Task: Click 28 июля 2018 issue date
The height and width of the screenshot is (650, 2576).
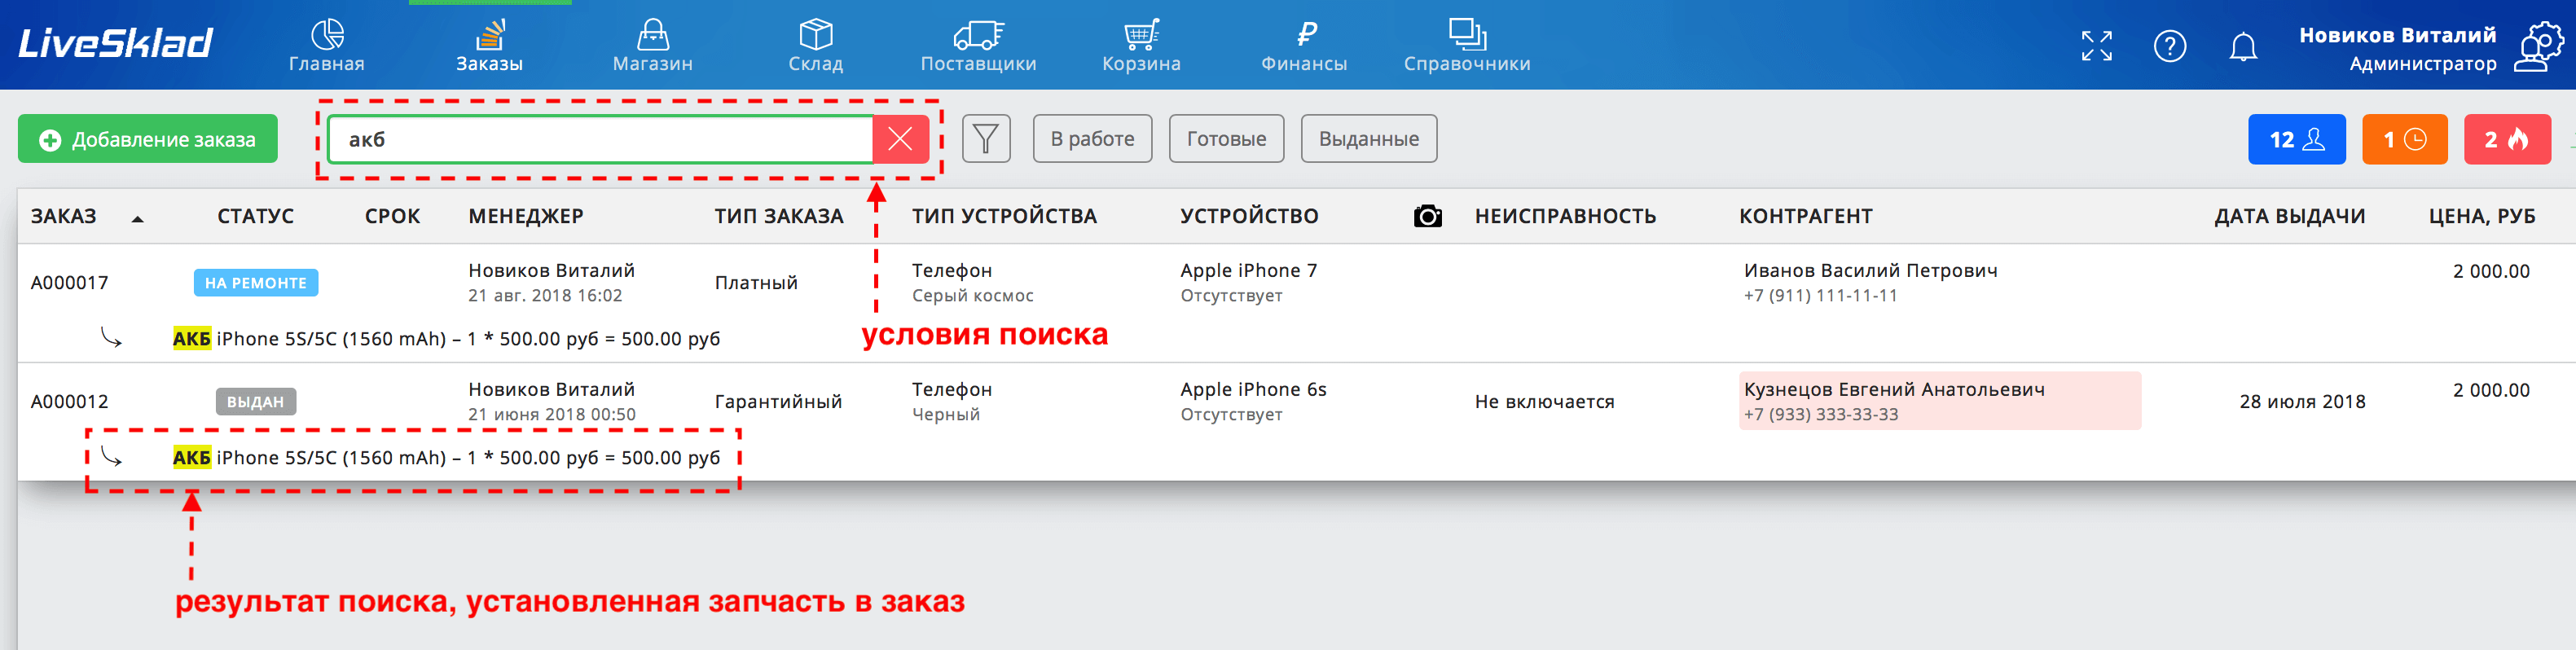Action: pyautogui.click(x=2303, y=402)
